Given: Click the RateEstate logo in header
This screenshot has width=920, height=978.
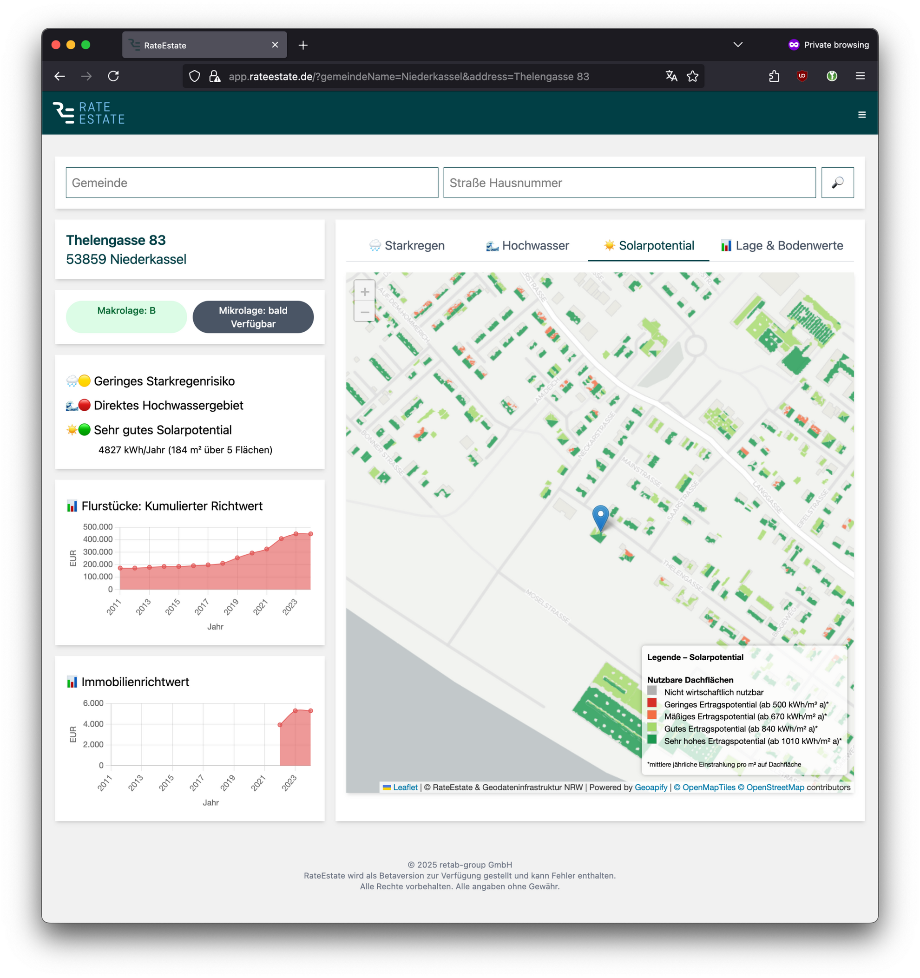Looking at the screenshot, I should pyautogui.click(x=89, y=112).
